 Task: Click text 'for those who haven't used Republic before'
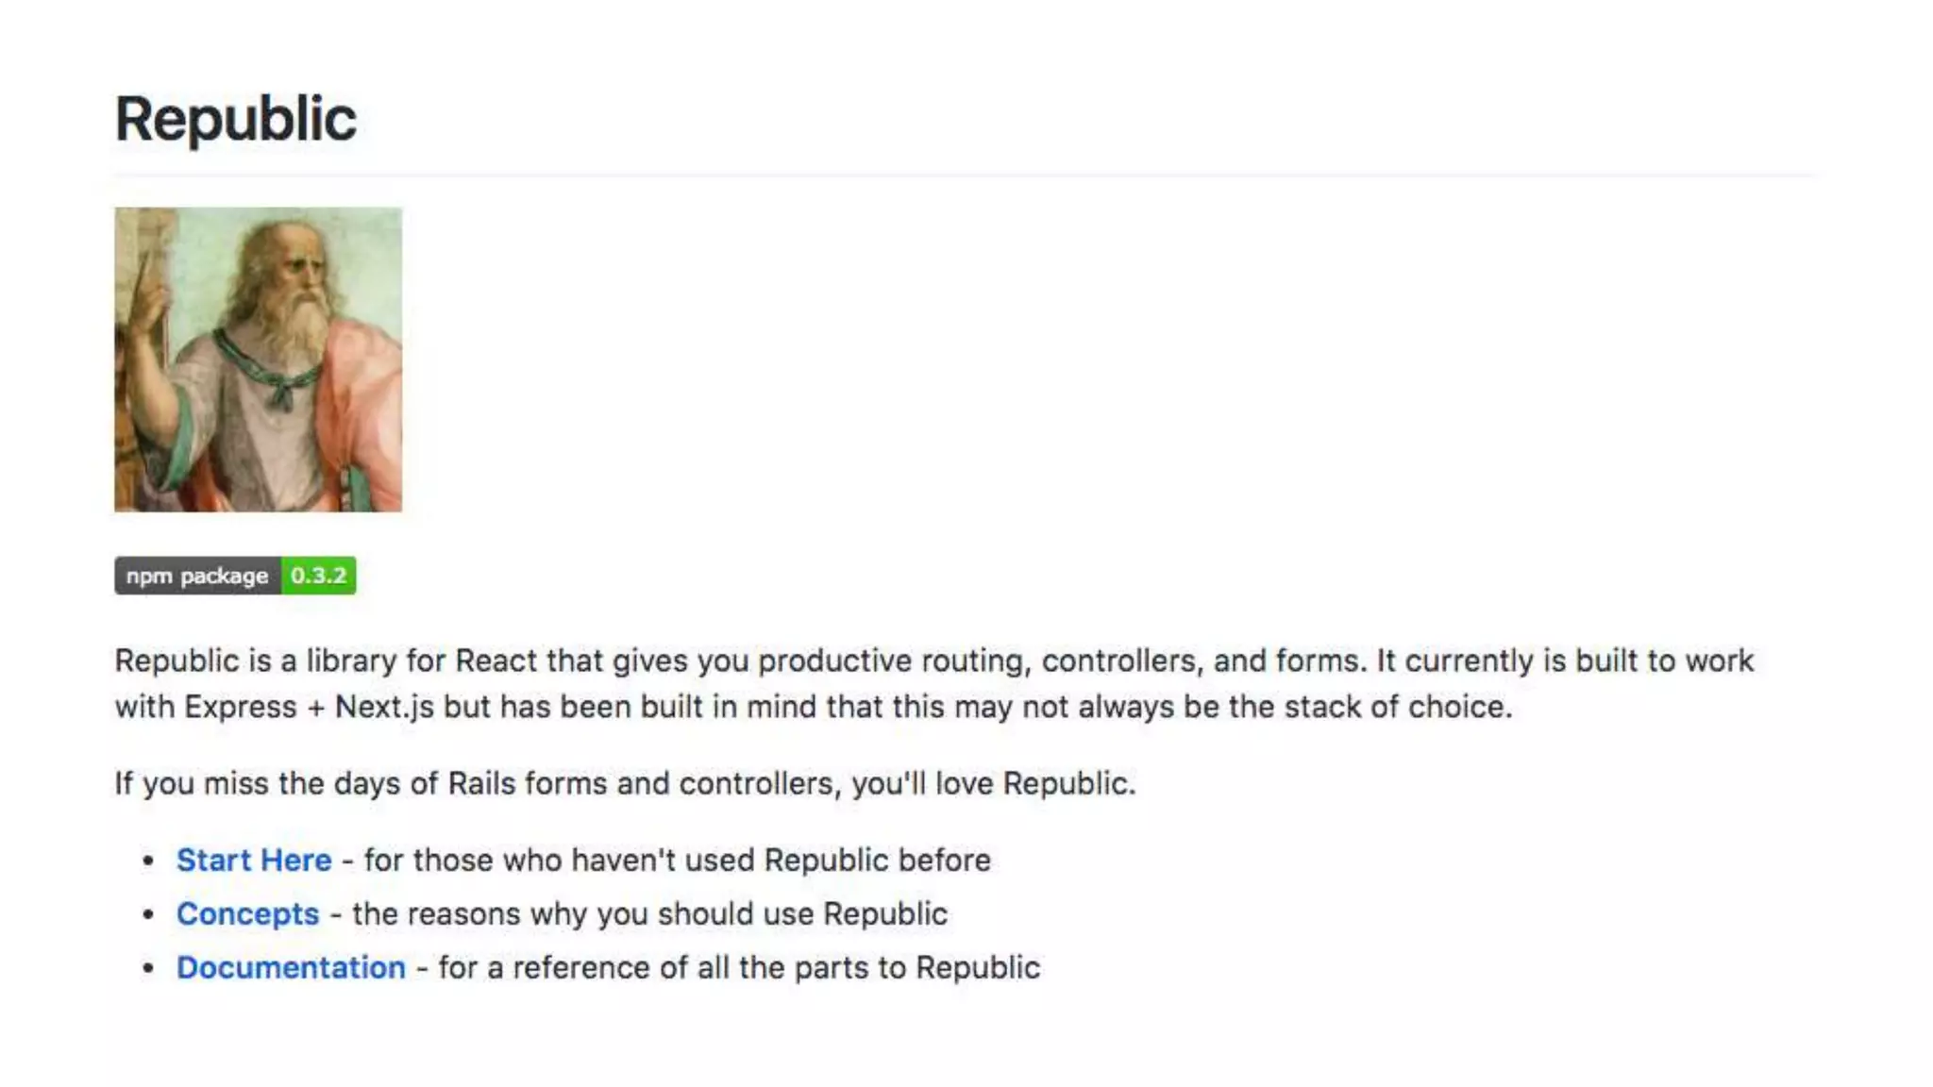678,861
